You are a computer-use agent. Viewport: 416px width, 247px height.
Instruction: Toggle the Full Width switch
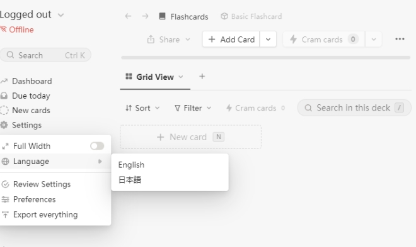coord(97,146)
